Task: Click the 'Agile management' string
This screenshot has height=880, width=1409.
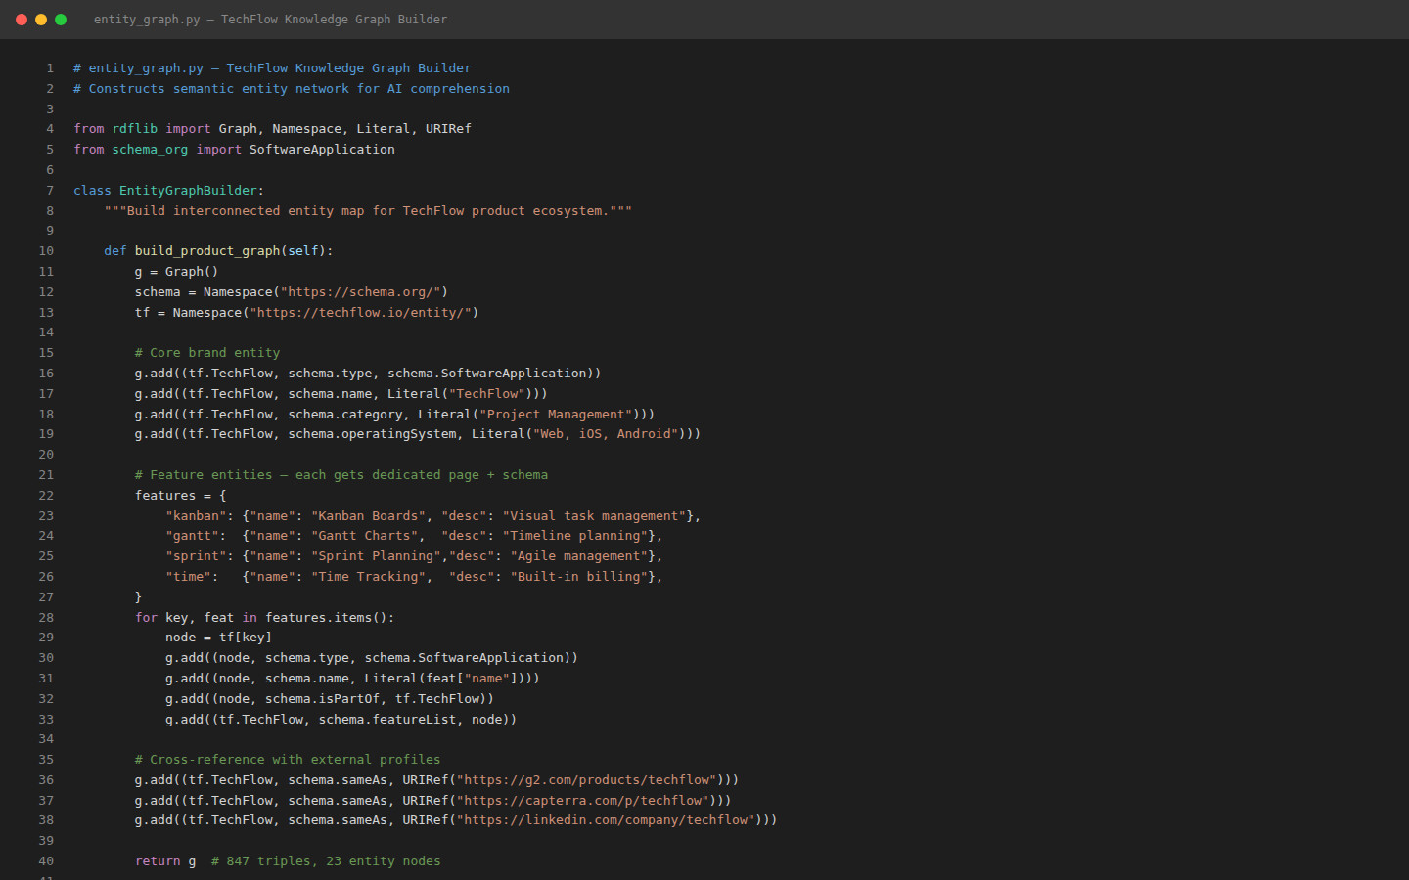Action: point(578,556)
